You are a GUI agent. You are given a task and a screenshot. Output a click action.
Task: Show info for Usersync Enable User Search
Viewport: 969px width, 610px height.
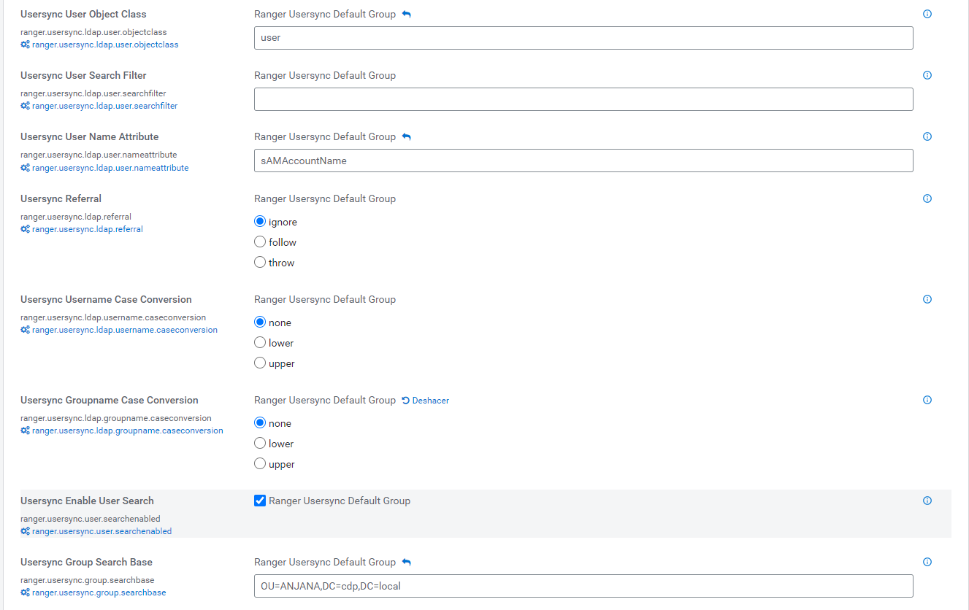(927, 501)
